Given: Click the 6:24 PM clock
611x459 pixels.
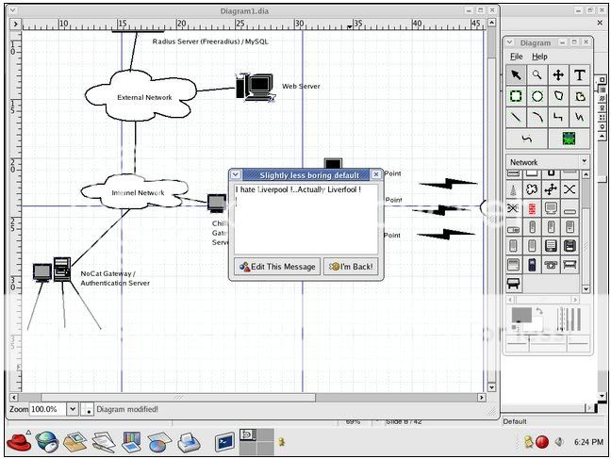Looking at the screenshot, I should click(x=588, y=442).
